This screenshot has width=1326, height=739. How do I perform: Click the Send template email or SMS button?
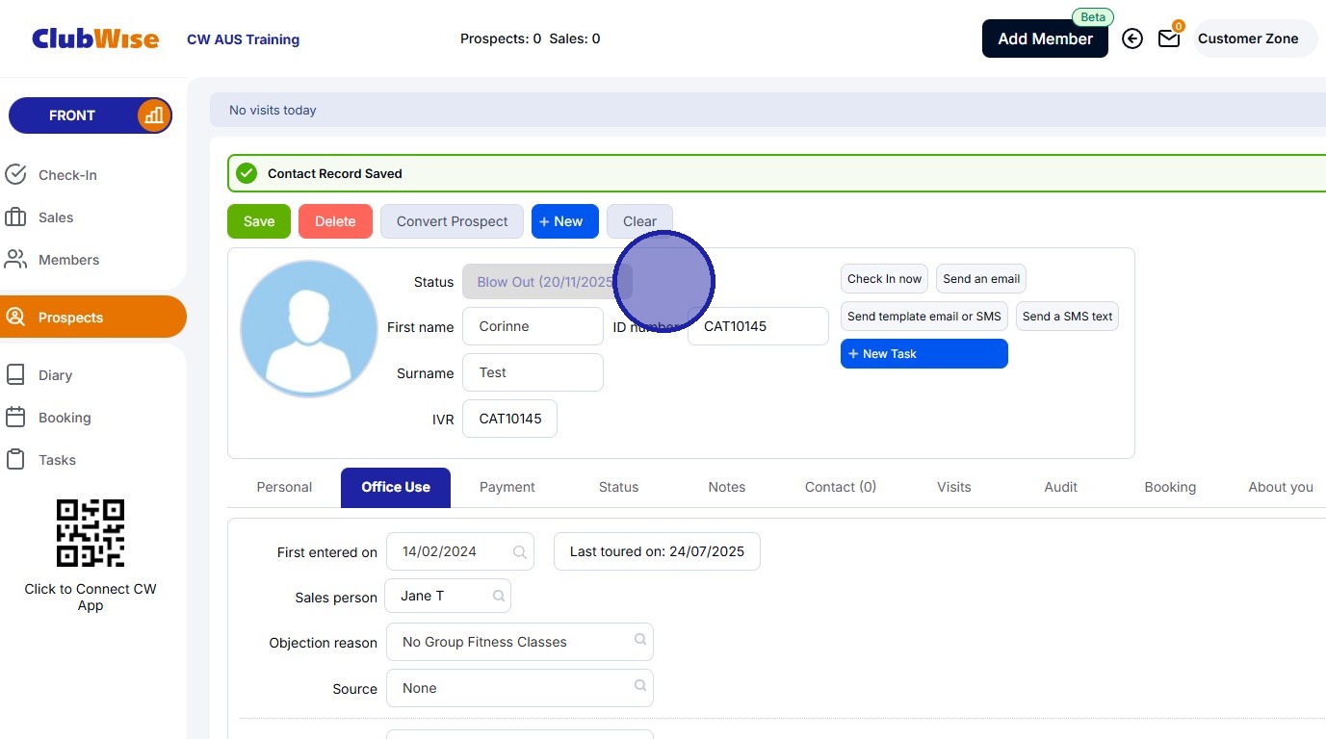(x=924, y=317)
